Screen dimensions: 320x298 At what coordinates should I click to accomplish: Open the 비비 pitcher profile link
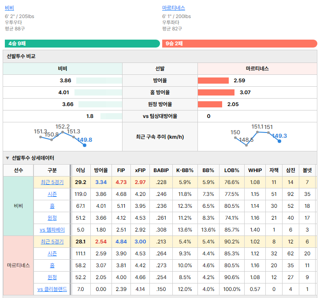[9, 8]
